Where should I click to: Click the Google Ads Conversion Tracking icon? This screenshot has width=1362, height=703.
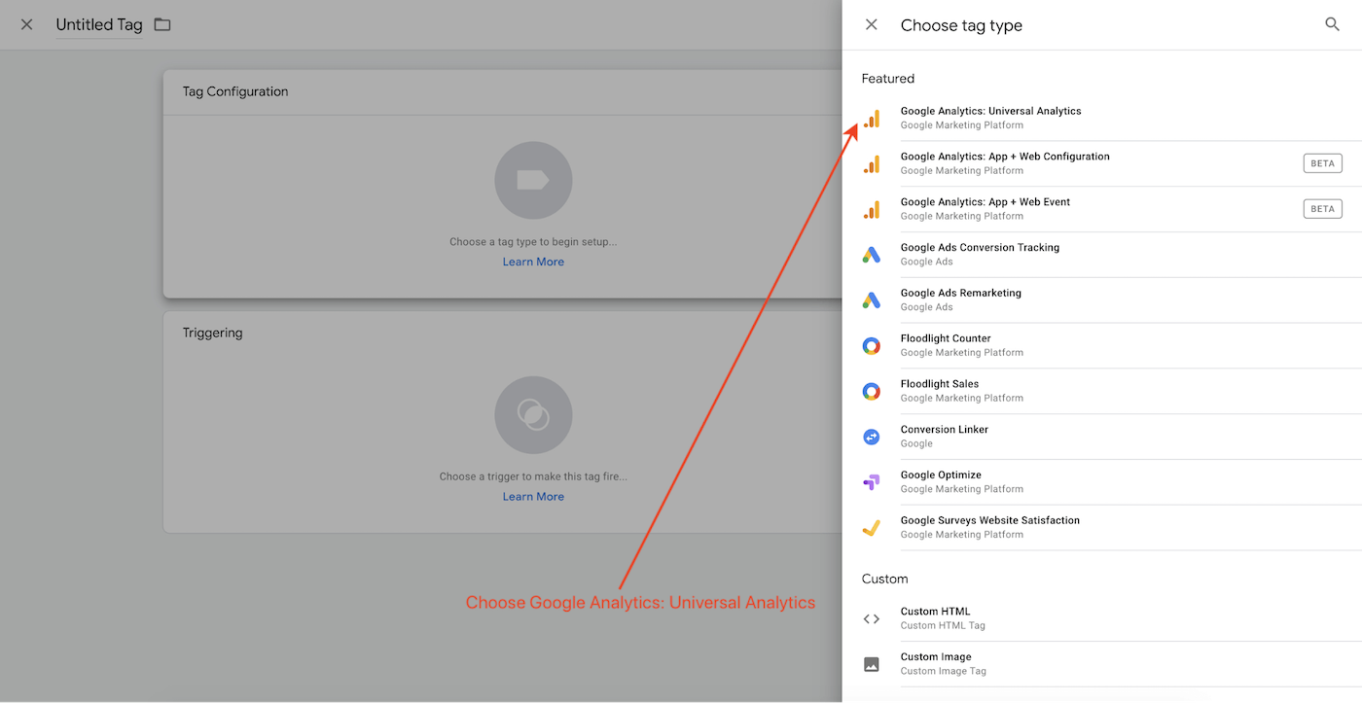tap(872, 255)
